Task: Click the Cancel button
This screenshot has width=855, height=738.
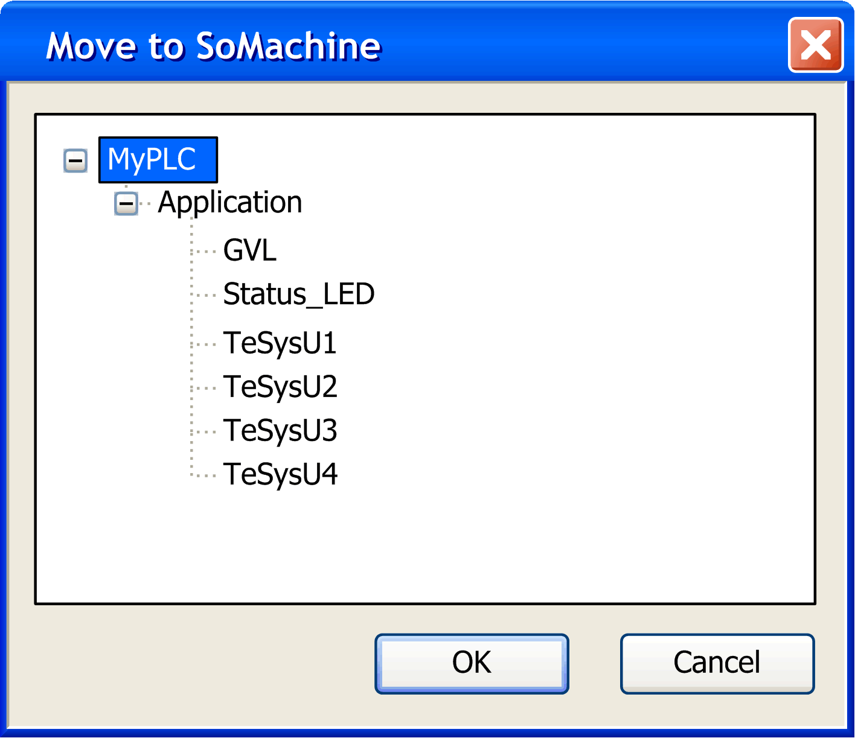Action: click(x=717, y=663)
